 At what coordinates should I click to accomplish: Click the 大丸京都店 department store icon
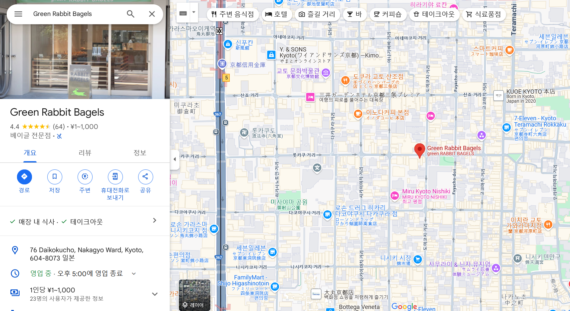click(316, 294)
